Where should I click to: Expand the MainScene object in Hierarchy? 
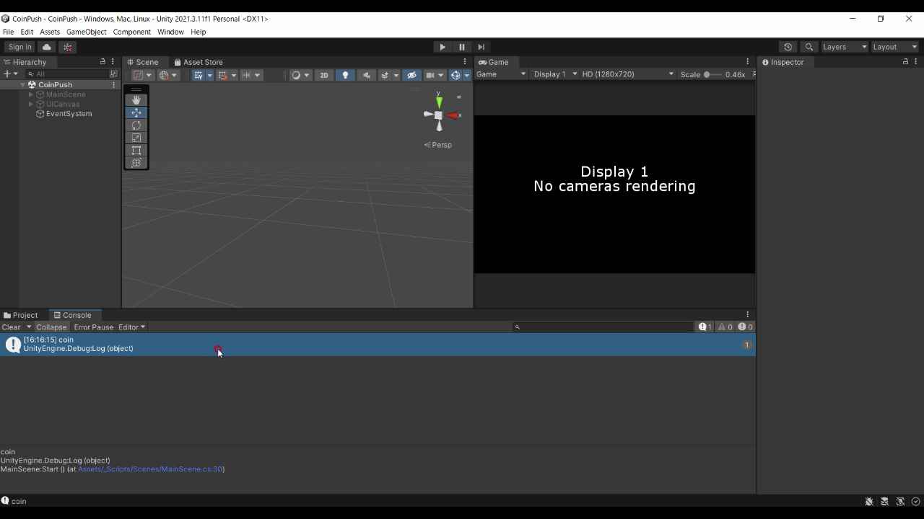pyautogui.click(x=31, y=94)
